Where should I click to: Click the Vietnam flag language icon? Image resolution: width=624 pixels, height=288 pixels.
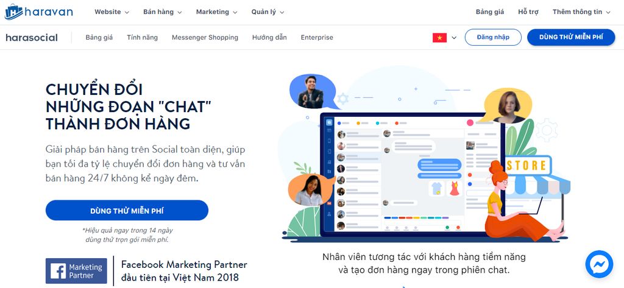[x=439, y=38]
